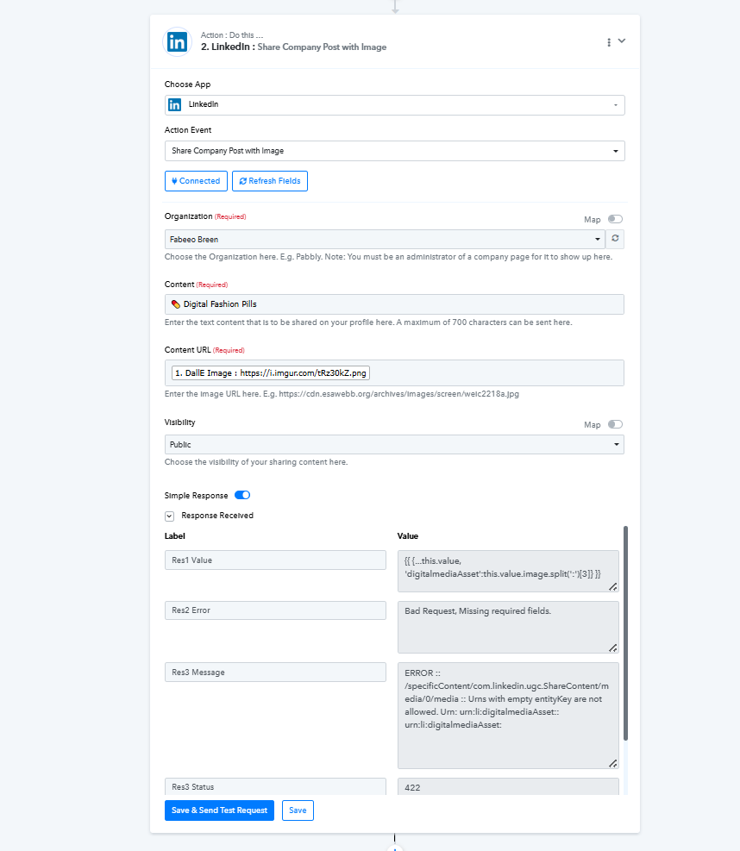Click the resize handle of Res1 Value box
Viewport: 740px width, 851px height.
click(x=613, y=586)
